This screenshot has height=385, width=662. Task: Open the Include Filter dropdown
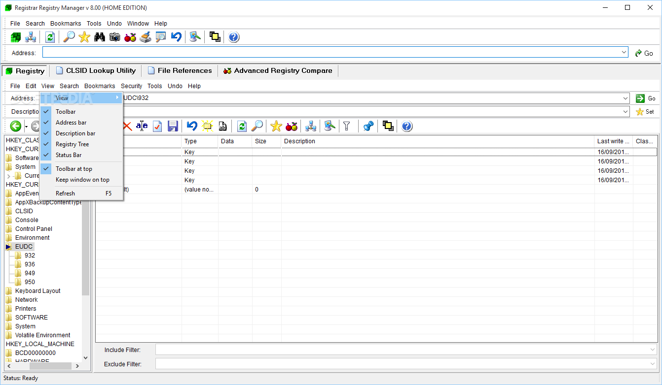click(653, 350)
